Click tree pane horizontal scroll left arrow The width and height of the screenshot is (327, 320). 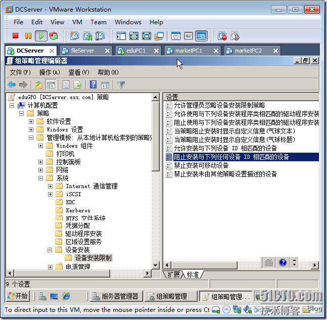(10, 273)
